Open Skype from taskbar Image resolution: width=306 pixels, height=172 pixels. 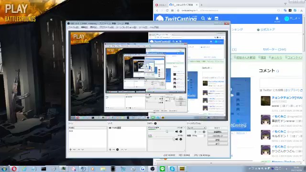click(172, 169)
